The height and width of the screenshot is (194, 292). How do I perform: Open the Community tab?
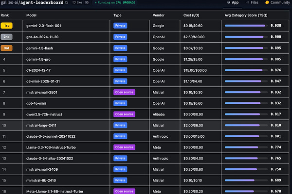point(277,2)
